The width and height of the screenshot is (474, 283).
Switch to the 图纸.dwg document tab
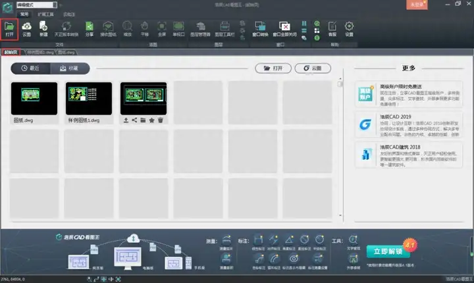click(x=66, y=52)
